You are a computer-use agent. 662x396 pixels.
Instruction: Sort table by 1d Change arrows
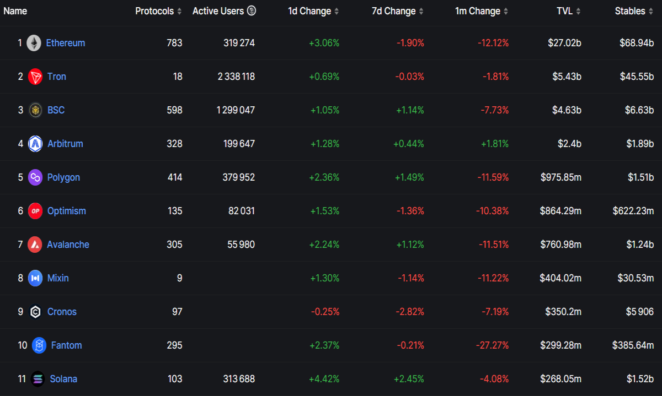click(337, 12)
